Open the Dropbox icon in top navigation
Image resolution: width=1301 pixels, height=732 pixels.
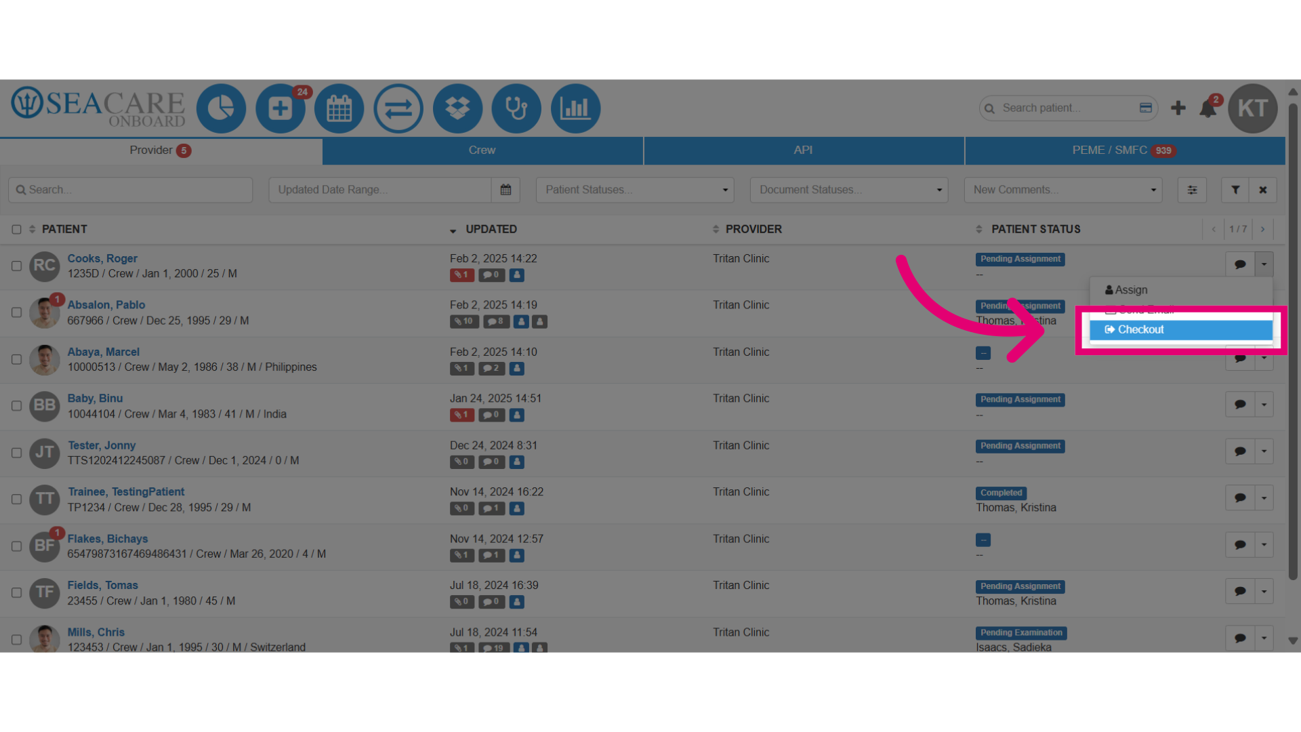click(457, 108)
